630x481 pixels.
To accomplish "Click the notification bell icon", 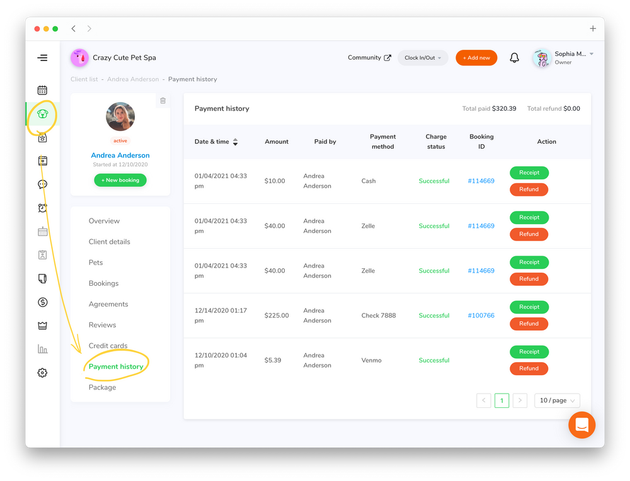I will (x=514, y=57).
